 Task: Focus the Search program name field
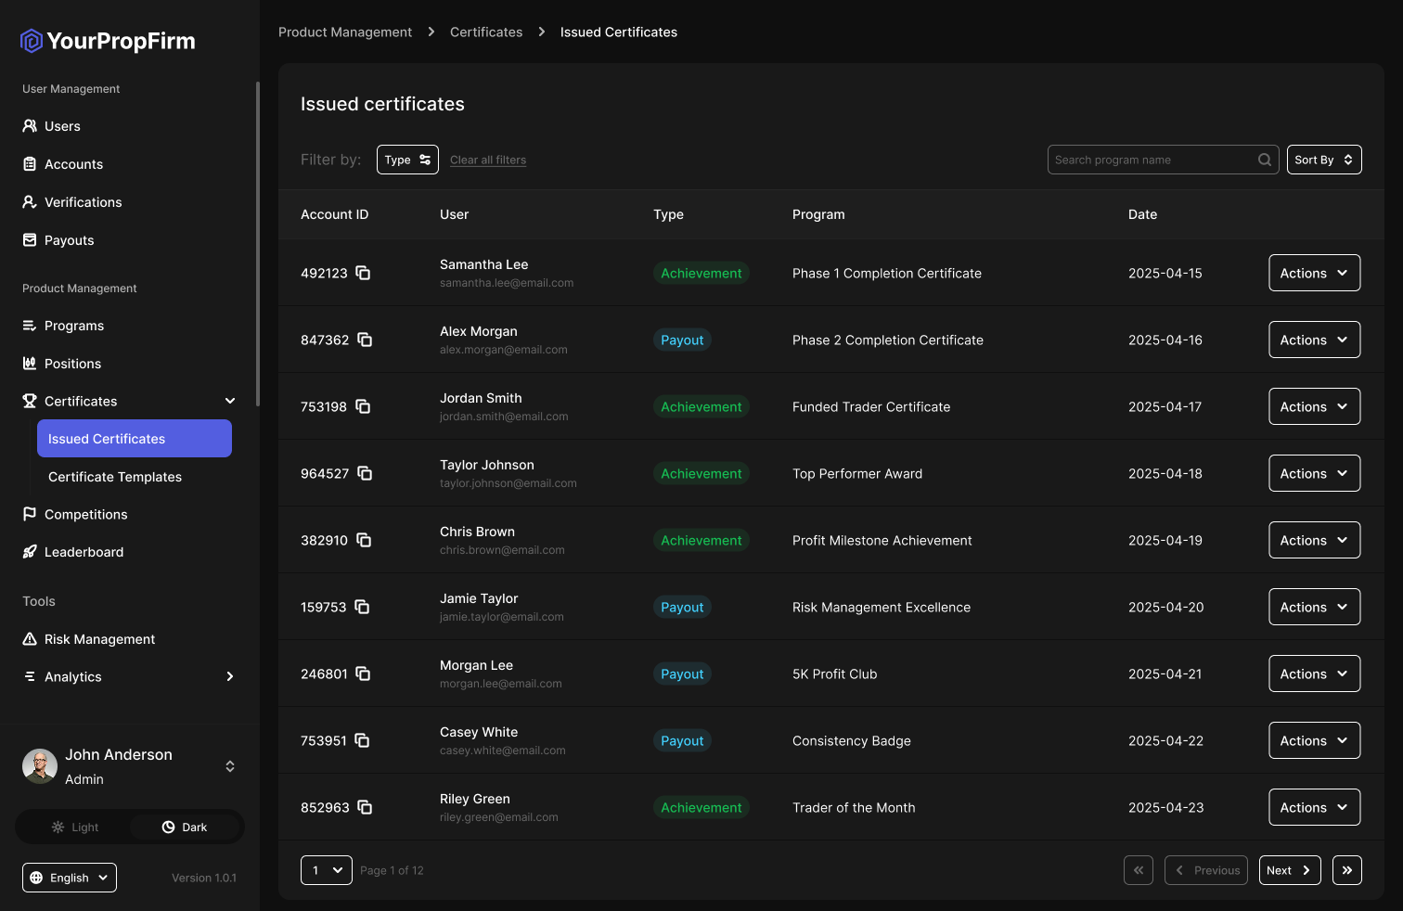(x=1151, y=160)
